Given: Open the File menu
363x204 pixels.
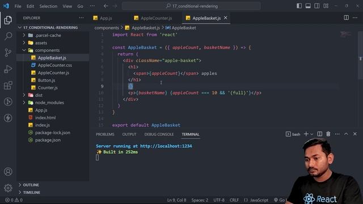Looking at the screenshot, I should (18, 6).
